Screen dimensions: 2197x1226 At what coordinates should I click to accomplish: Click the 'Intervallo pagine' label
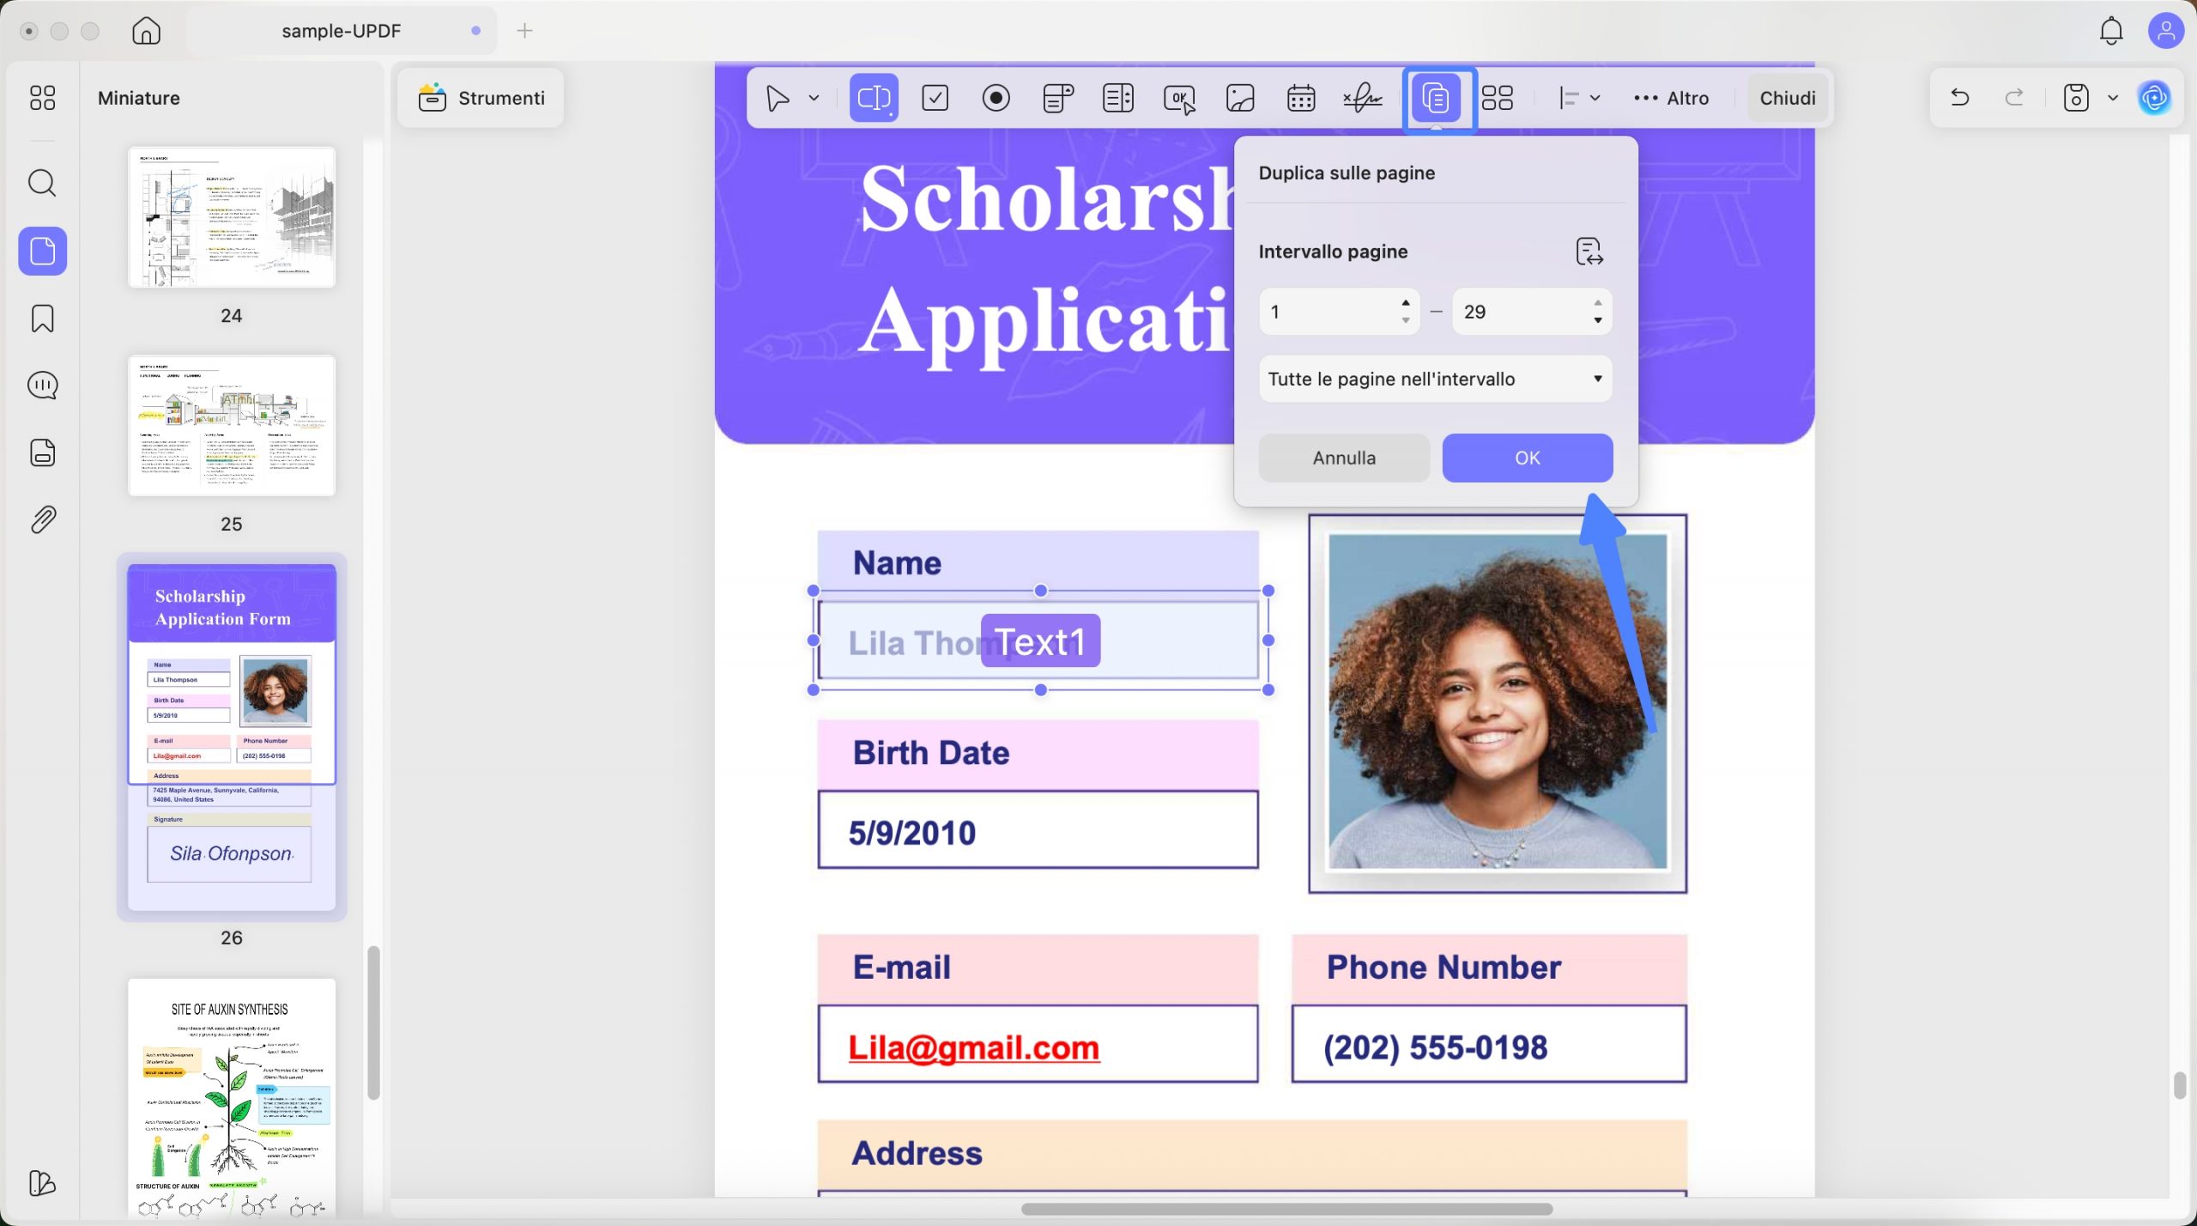coord(1333,252)
